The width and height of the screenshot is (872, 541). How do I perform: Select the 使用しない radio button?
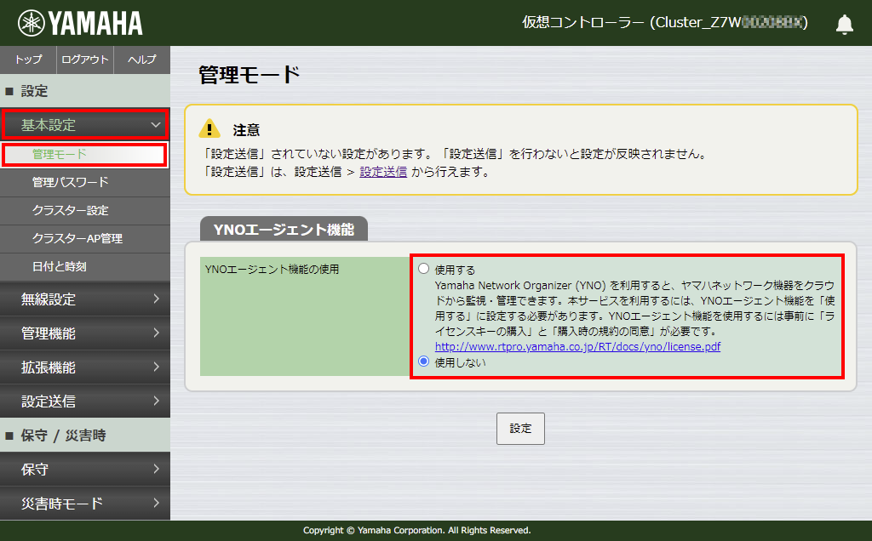[424, 362]
